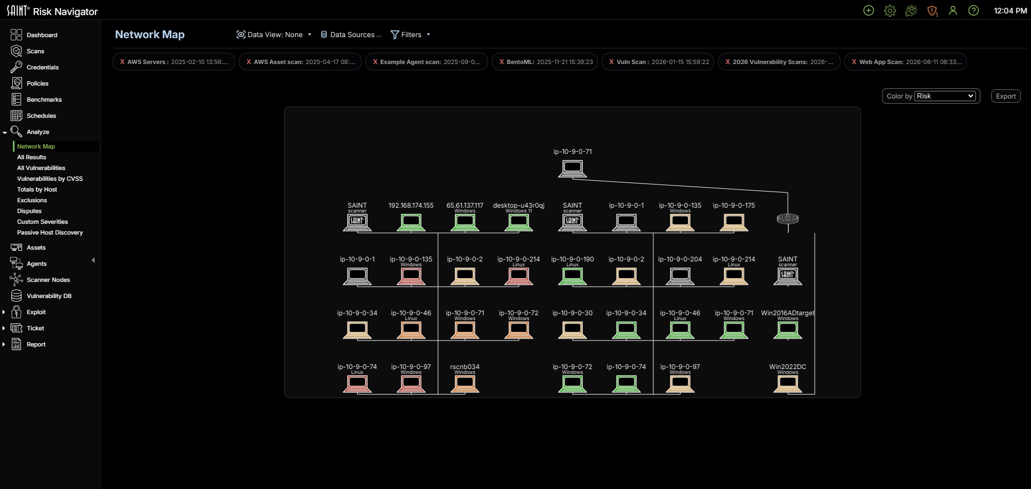Open Passive Host Discovery
This screenshot has width=1031, height=489.
pos(50,232)
